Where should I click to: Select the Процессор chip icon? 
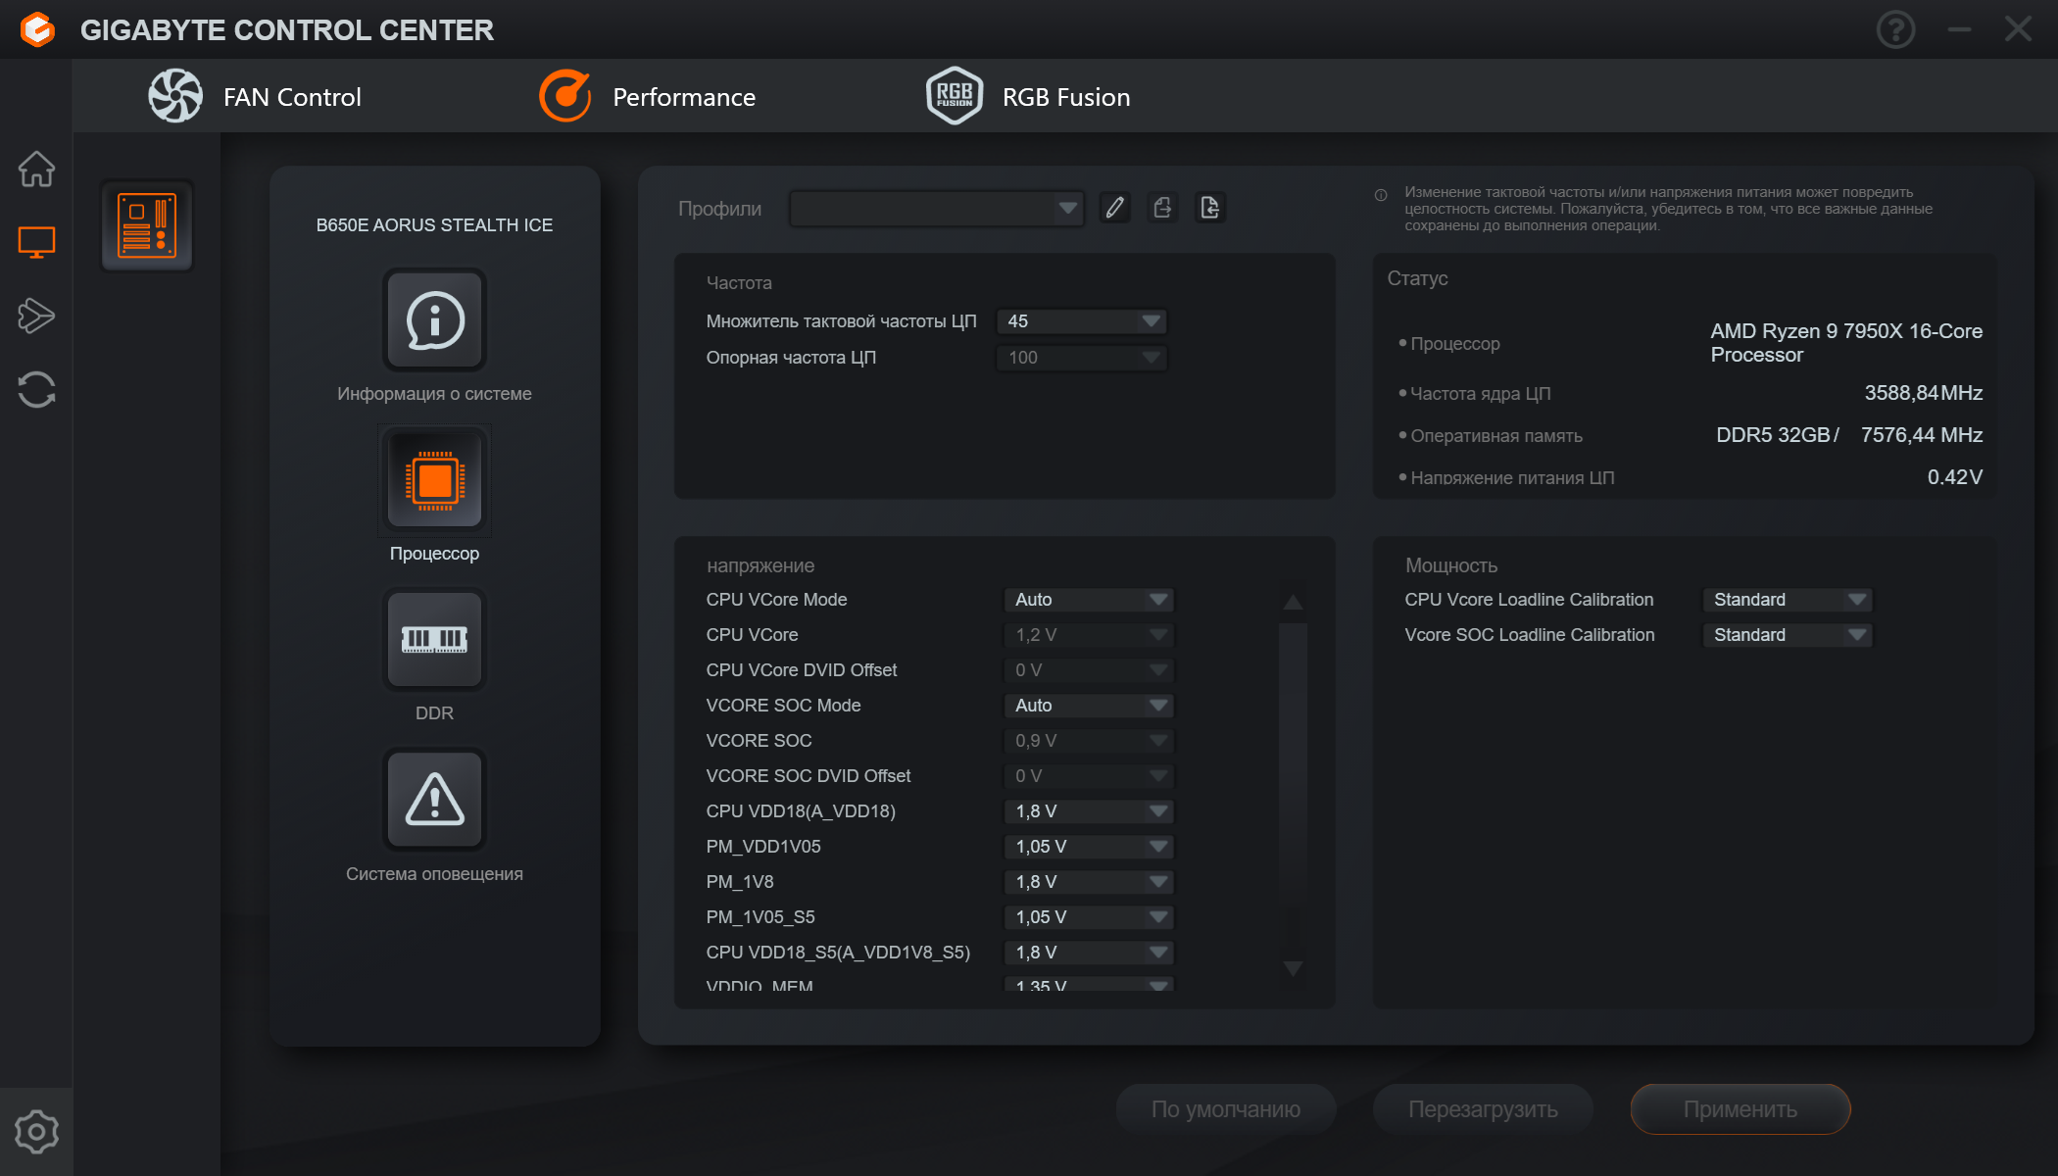pyautogui.click(x=434, y=480)
